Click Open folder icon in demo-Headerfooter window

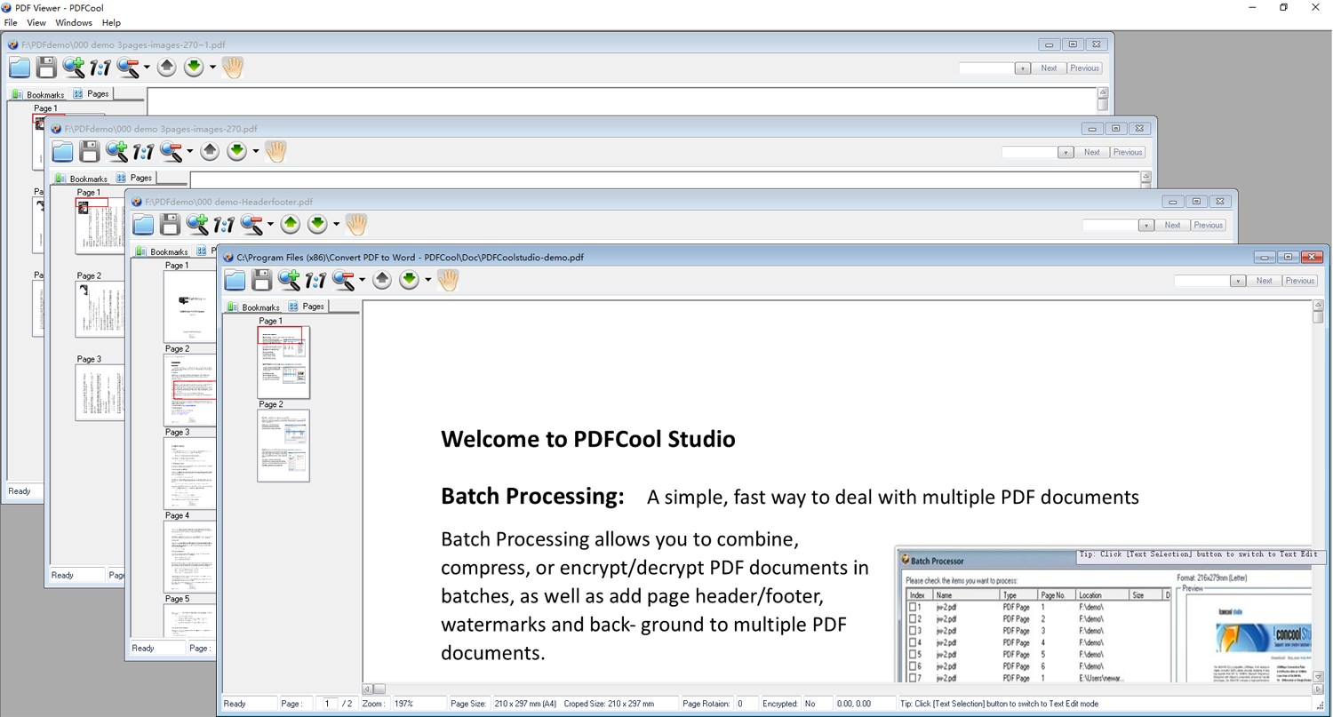[x=143, y=225]
